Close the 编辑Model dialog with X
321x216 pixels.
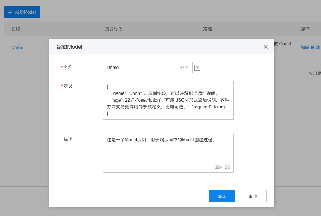[x=266, y=47]
